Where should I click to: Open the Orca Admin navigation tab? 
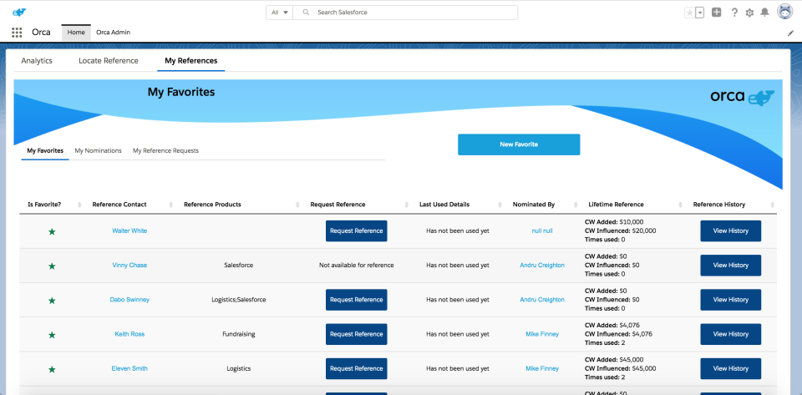113,33
